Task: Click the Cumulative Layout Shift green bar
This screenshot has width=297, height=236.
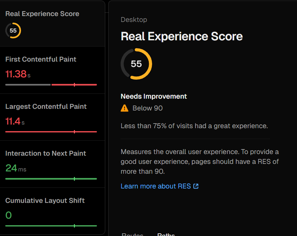Action: (51, 226)
